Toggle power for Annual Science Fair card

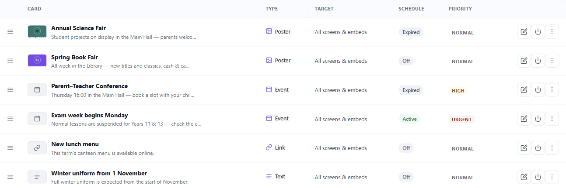tap(538, 32)
